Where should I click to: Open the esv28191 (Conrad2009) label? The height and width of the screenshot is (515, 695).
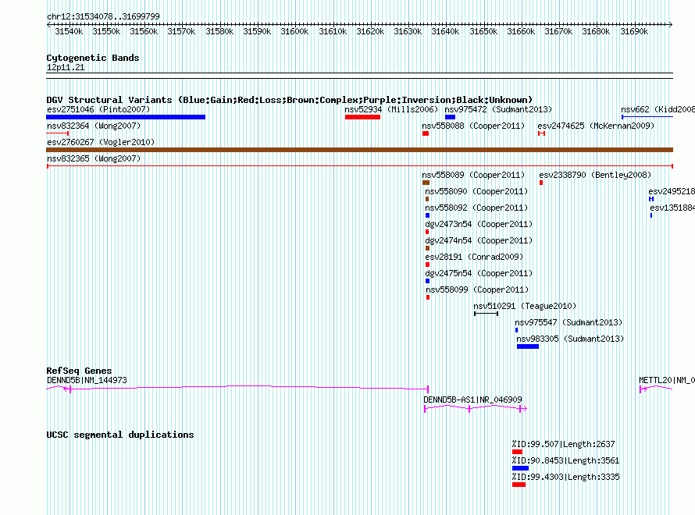(x=474, y=257)
